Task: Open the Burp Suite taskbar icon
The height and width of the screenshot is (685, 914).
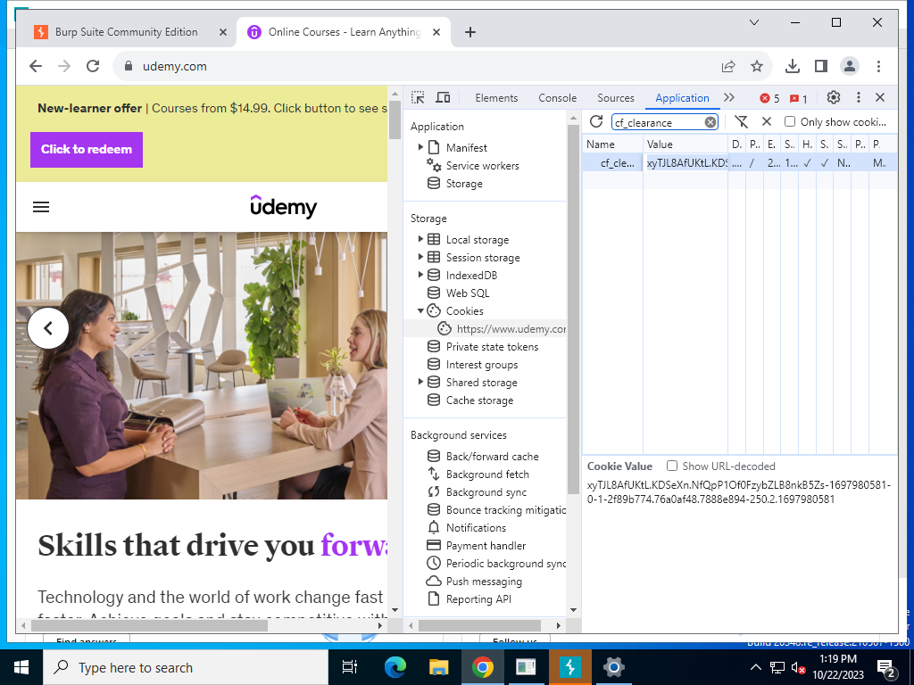Action: [x=570, y=667]
